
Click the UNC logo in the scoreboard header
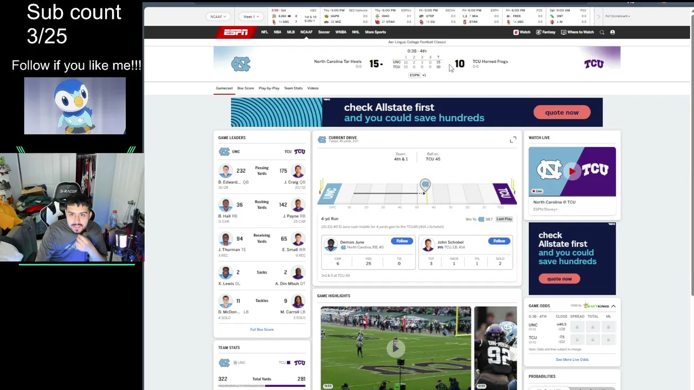[241, 64]
